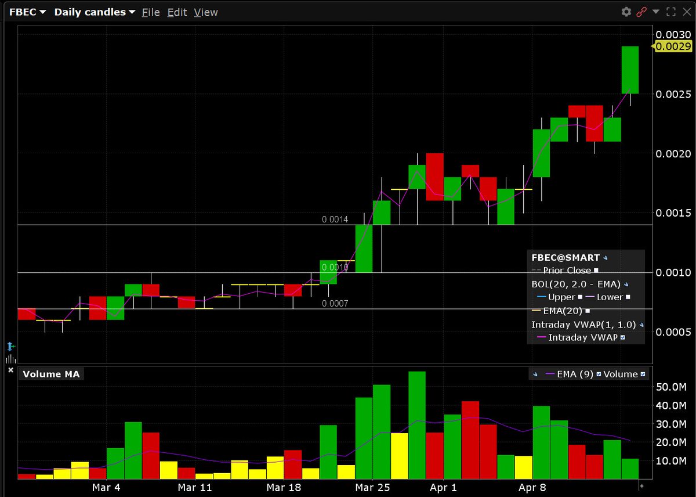The height and width of the screenshot is (497, 696).
Task: Toggle the Upper Bollinger band checkbox
Action: tap(580, 297)
